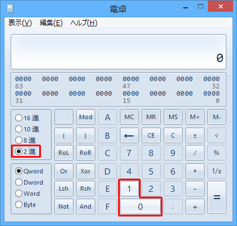Click the division slash button
This screenshot has width=237, height=226.
[x=195, y=153]
